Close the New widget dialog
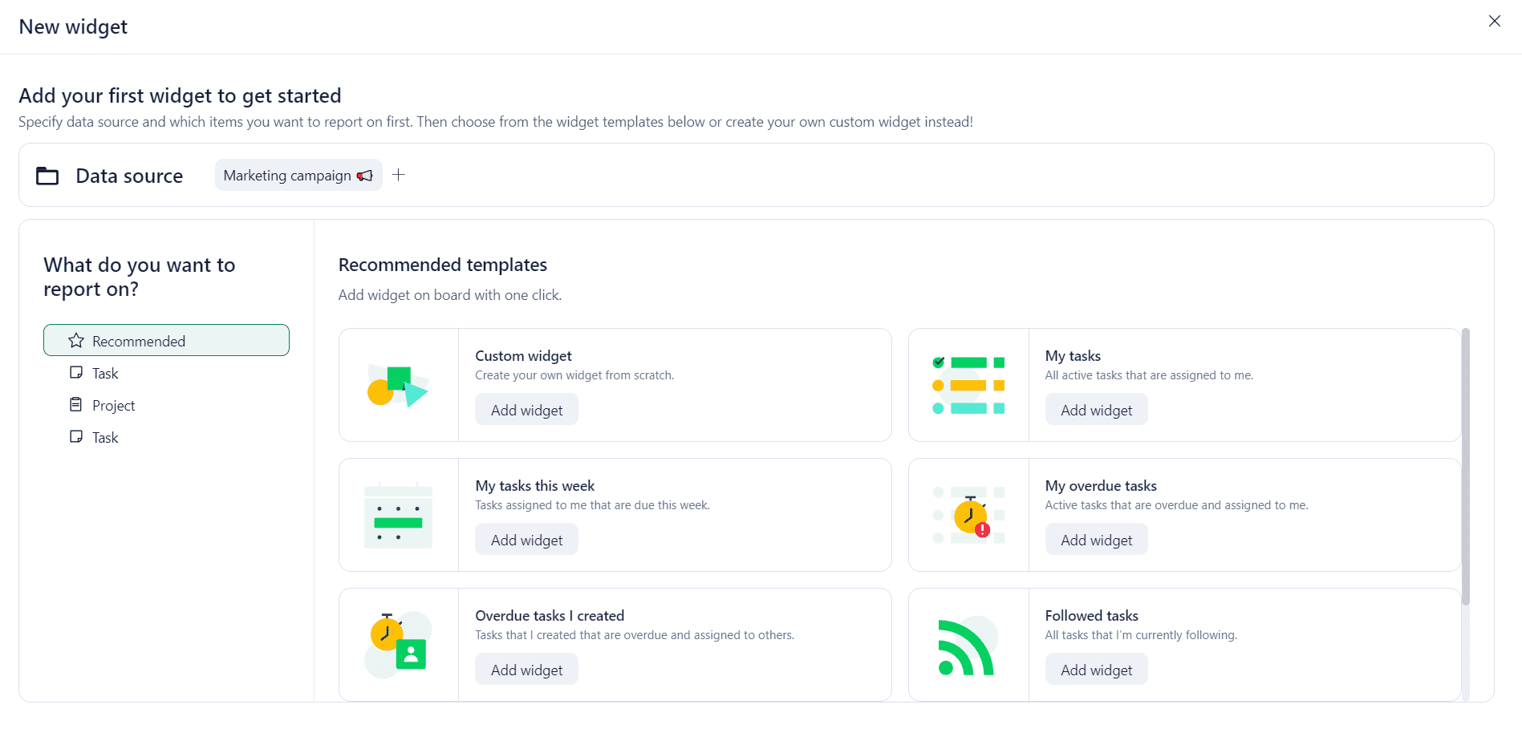The height and width of the screenshot is (741, 1522). pyautogui.click(x=1494, y=22)
